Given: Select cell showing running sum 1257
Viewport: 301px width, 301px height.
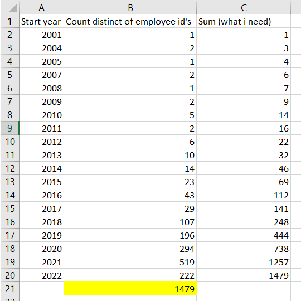Looking at the screenshot, I should point(244,262).
